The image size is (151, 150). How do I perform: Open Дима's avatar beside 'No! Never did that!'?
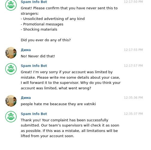(11, 53)
